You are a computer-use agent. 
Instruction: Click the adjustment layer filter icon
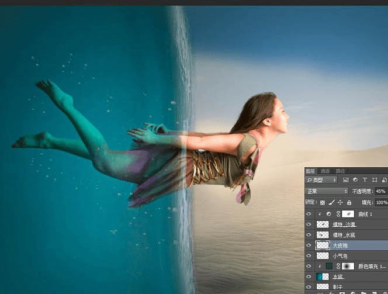click(x=355, y=180)
